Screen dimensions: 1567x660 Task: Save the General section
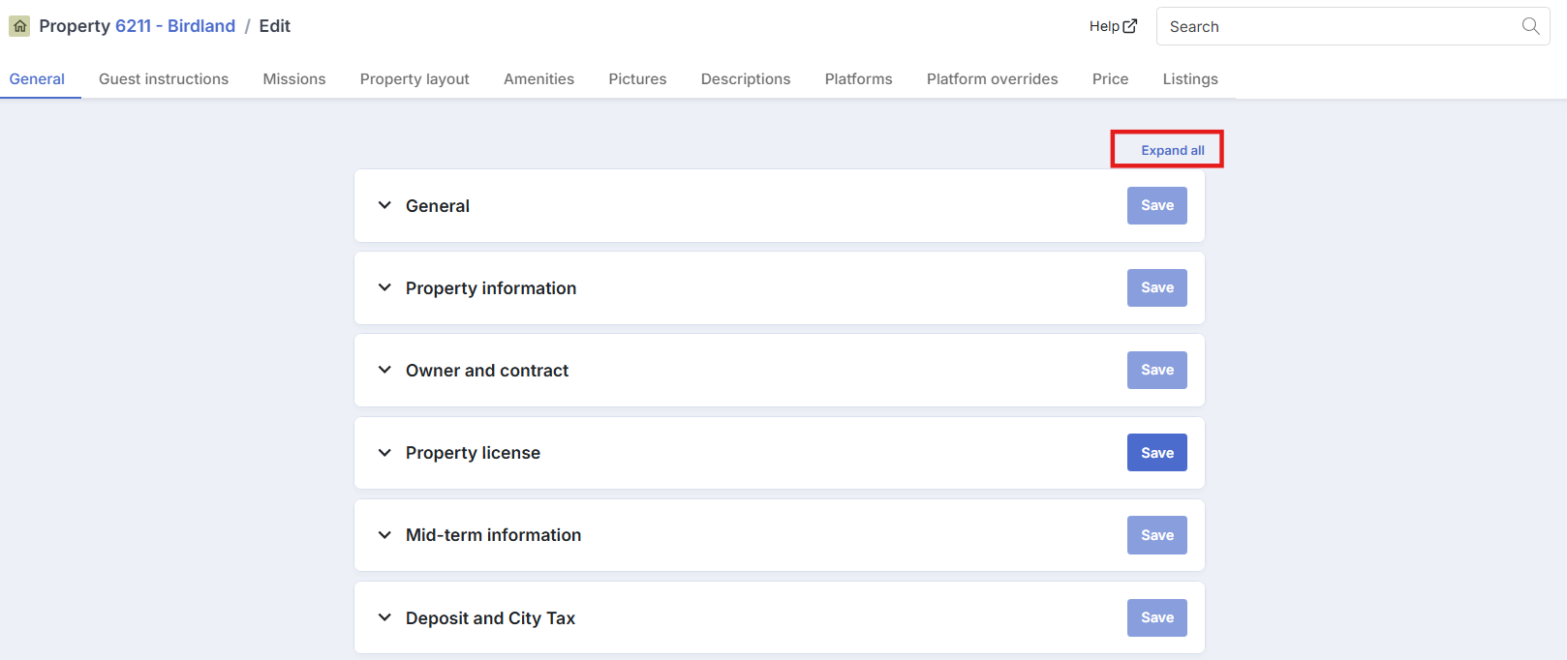(1157, 205)
